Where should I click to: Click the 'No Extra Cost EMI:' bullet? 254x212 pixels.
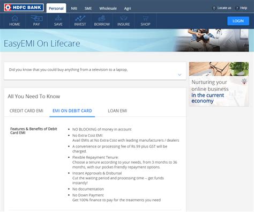[x=87, y=135]
